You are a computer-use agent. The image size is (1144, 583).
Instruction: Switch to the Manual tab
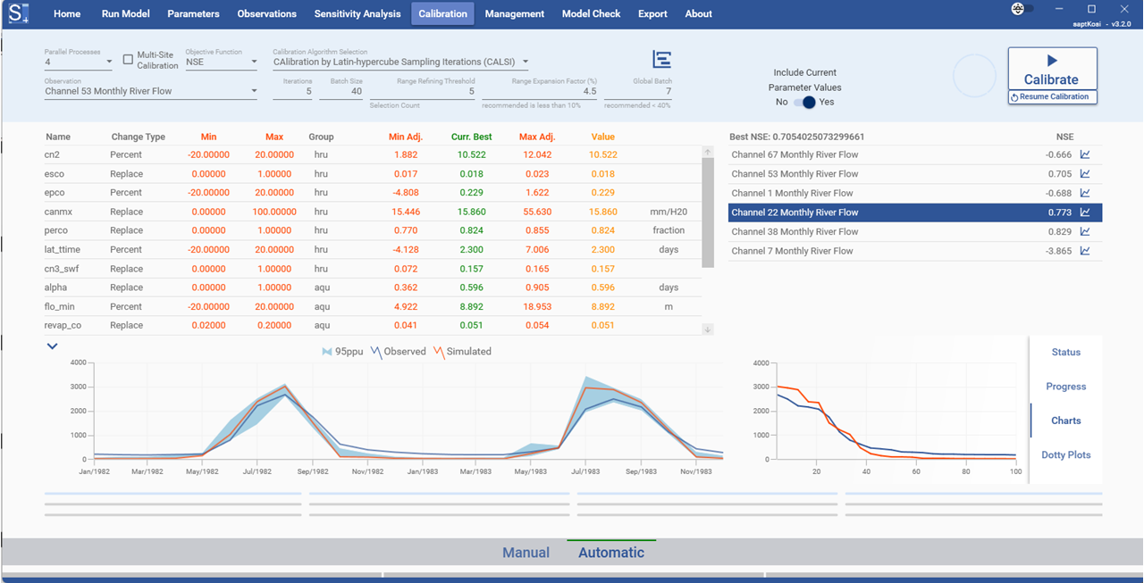[x=526, y=552]
